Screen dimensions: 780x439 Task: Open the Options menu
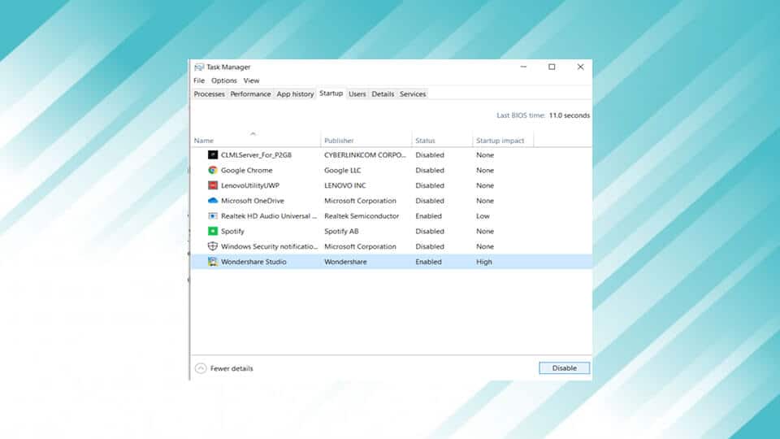tap(223, 80)
